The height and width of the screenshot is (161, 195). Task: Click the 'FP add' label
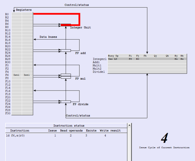click(x=80, y=53)
